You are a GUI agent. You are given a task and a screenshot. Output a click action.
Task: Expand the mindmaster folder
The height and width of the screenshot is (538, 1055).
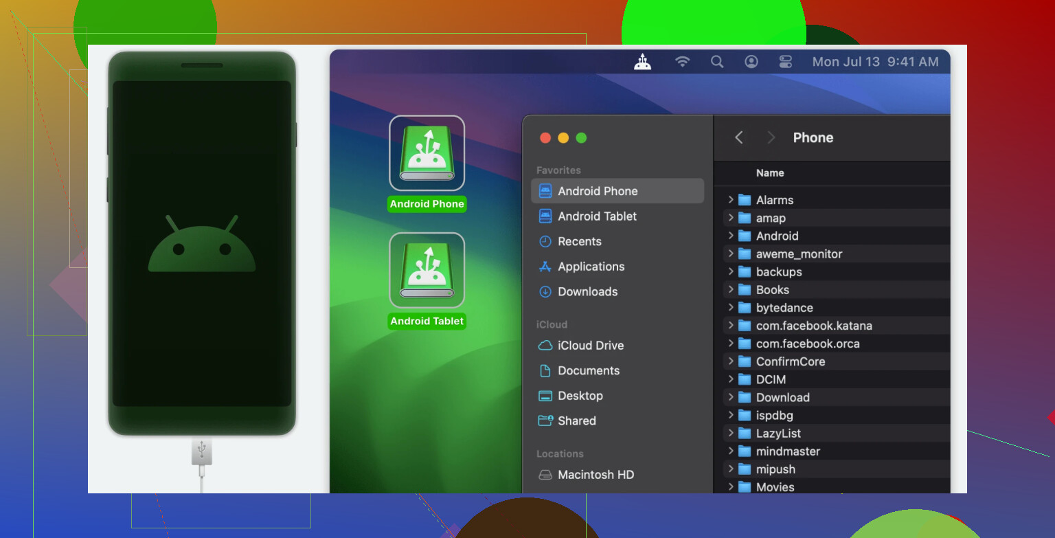731,451
